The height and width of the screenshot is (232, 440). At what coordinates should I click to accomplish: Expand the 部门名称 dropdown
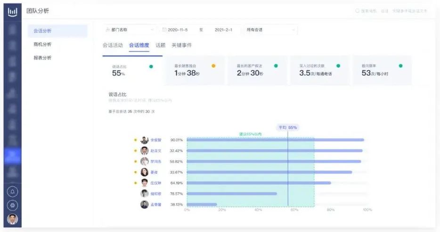(130, 30)
